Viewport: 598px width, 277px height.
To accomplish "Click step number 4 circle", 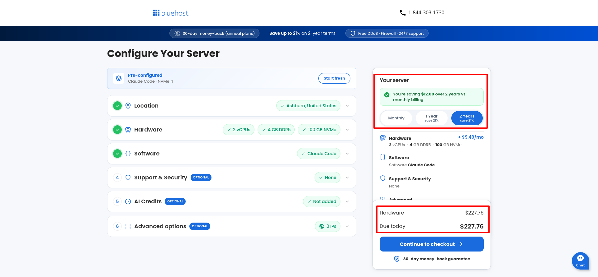I will [x=117, y=178].
